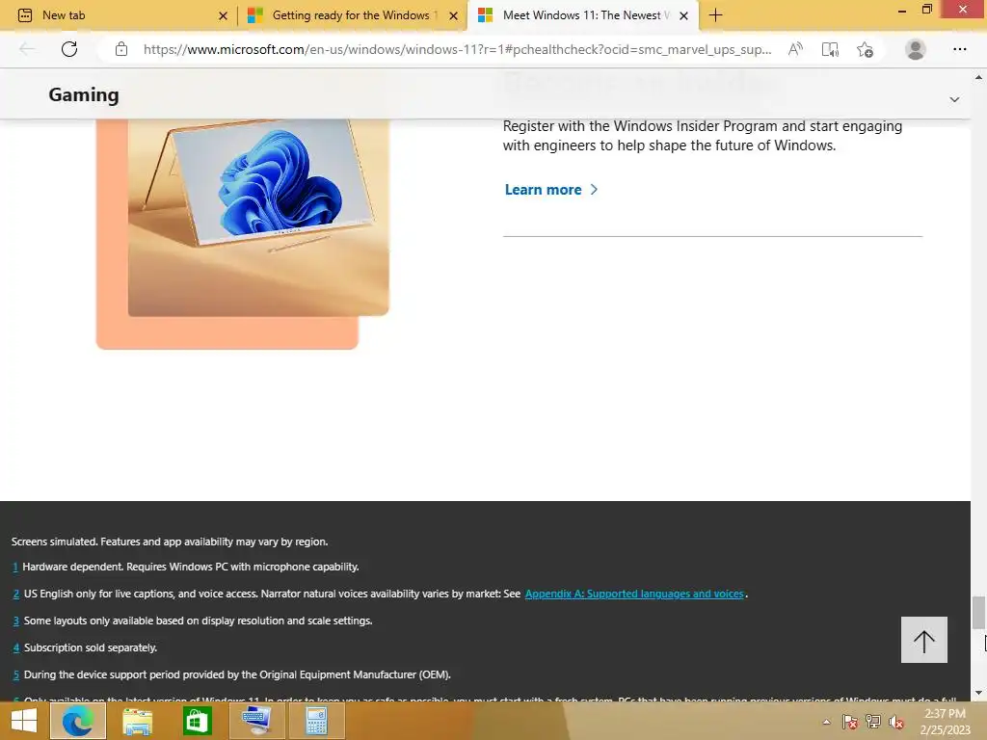This screenshot has width=987, height=740.
Task: Open File Explorer from taskbar
Action: pyautogui.click(x=137, y=721)
